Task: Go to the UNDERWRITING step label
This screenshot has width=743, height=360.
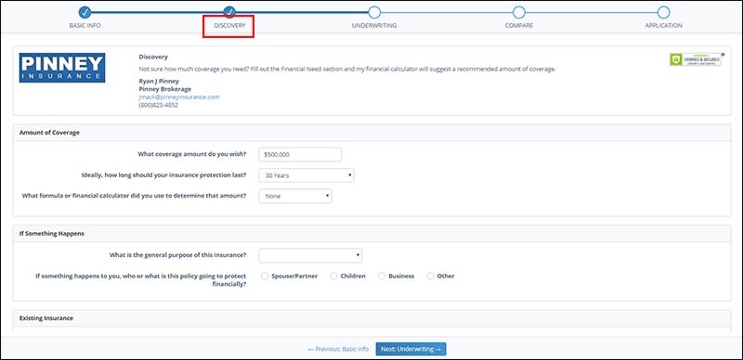Action: coord(374,26)
